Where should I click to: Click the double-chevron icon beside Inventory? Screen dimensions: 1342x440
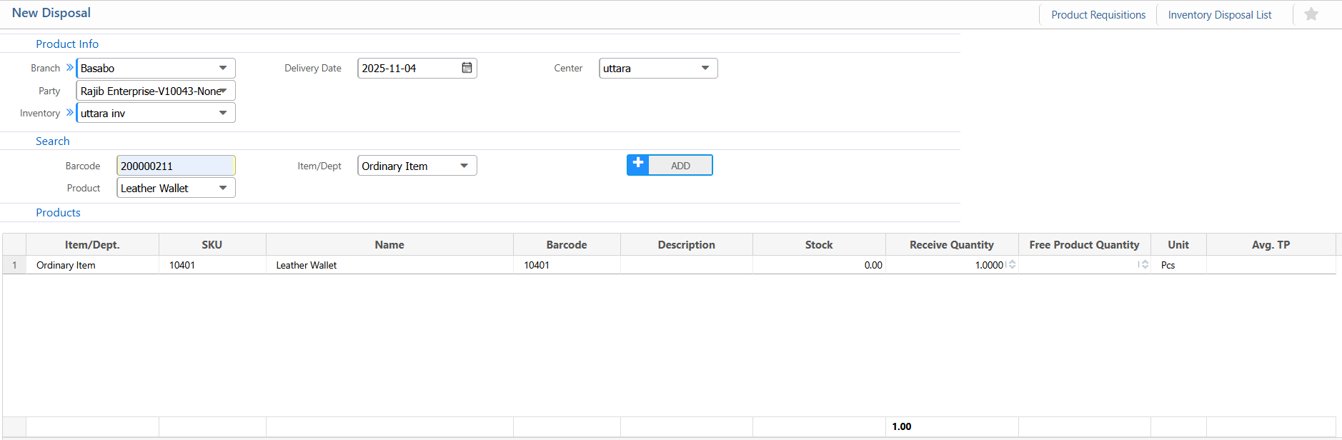(x=69, y=113)
